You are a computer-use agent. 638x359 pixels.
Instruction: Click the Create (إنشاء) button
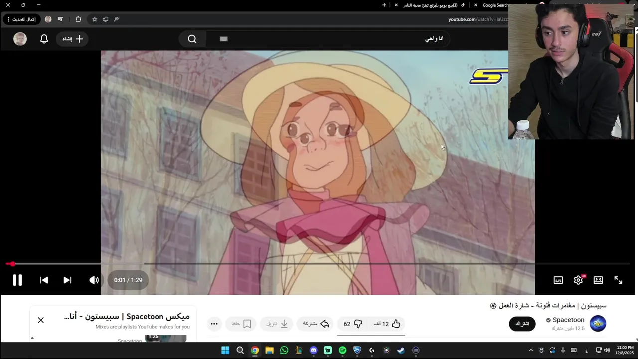coord(73,39)
